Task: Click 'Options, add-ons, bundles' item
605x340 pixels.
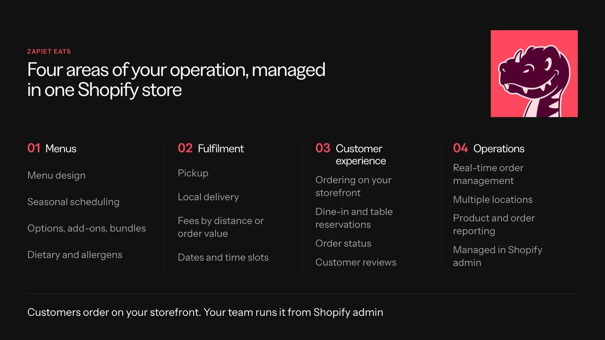Action: pyautogui.click(x=87, y=228)
